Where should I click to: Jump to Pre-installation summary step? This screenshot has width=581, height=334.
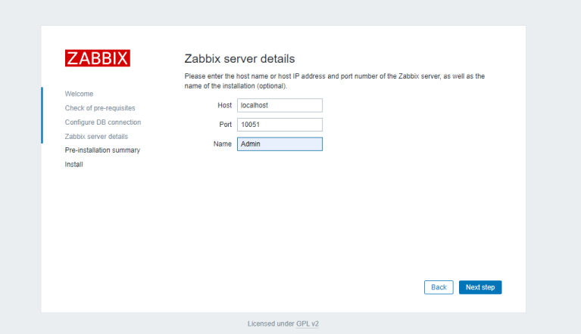coord(102,150)
